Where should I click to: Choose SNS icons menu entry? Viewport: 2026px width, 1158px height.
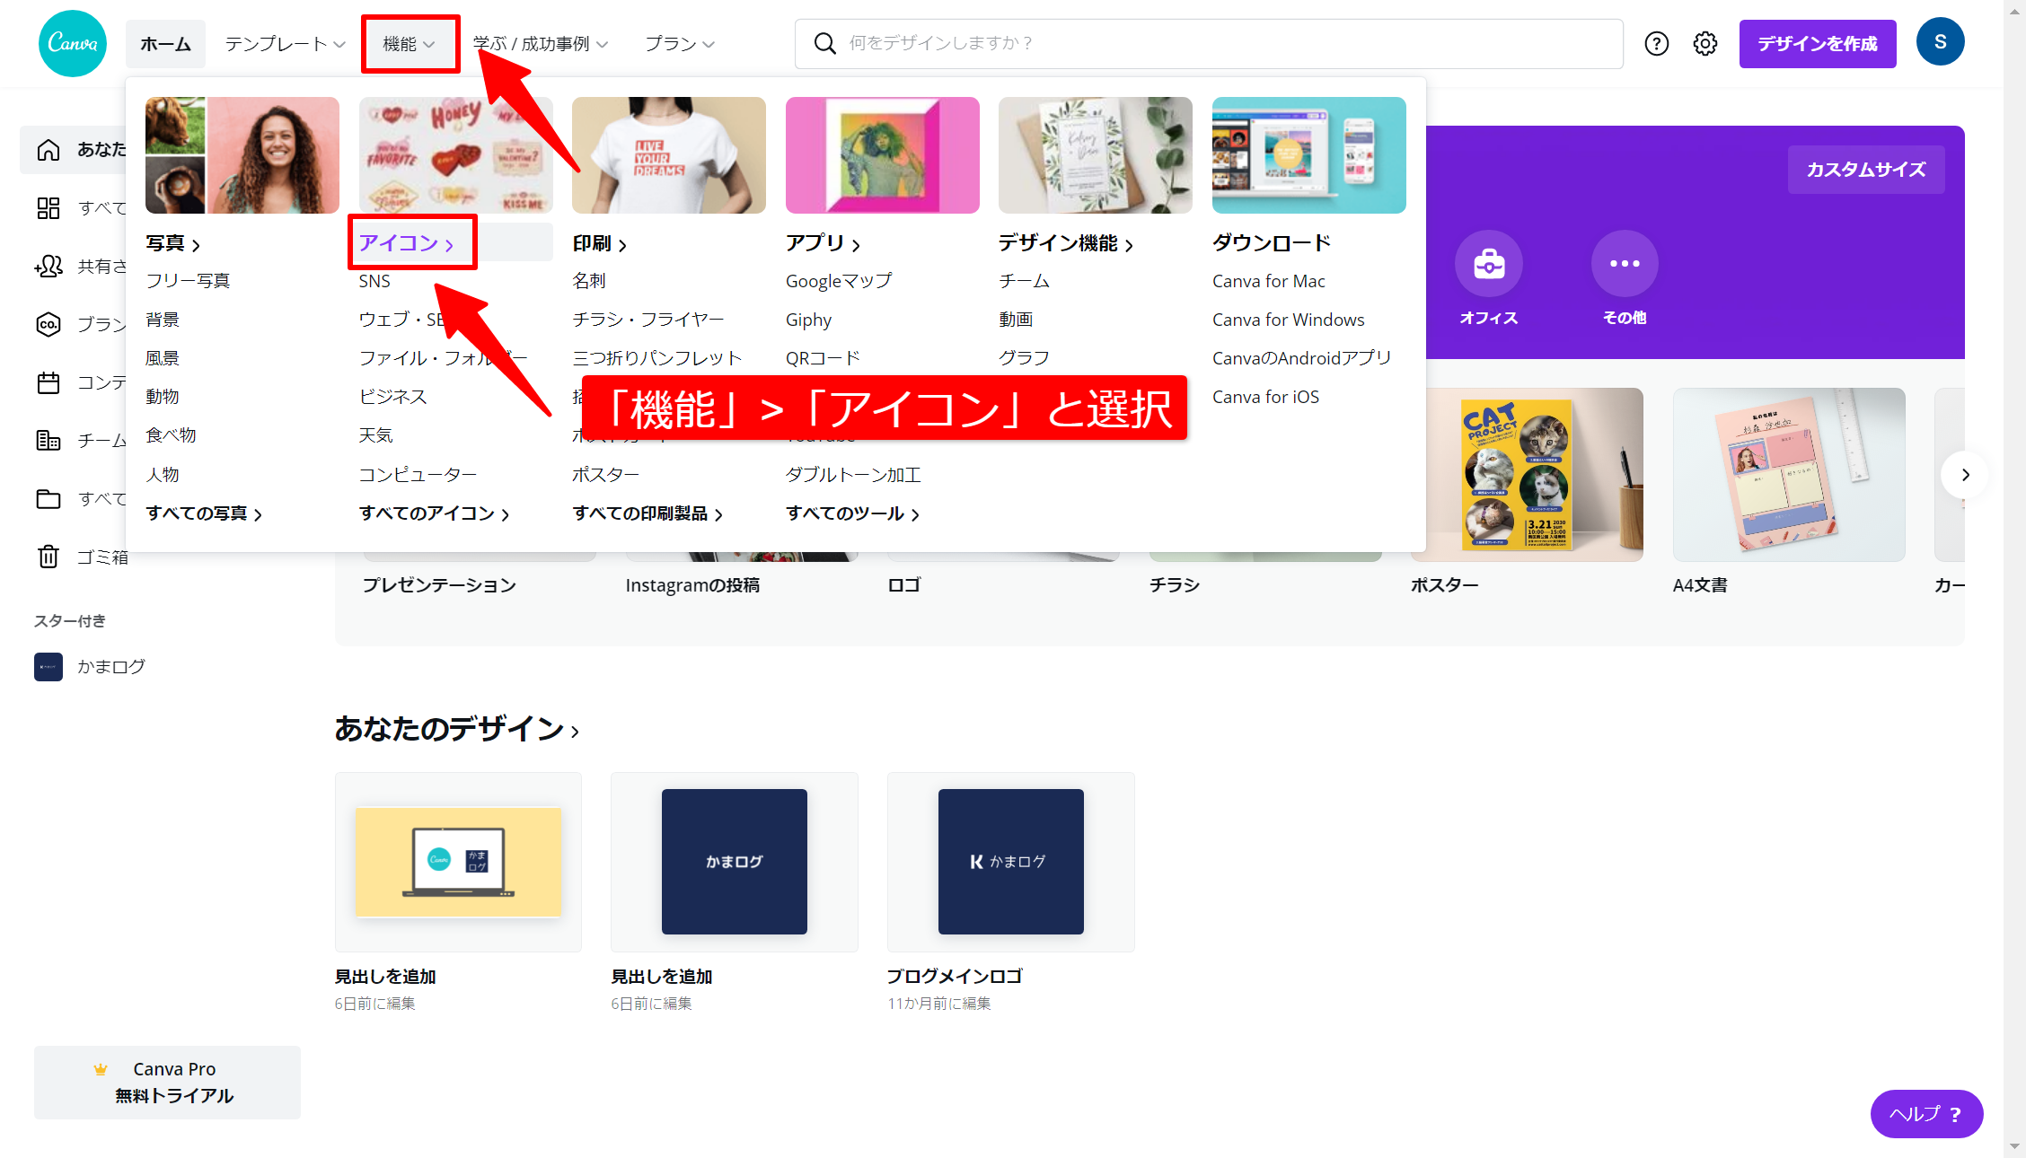pos(374,281)
